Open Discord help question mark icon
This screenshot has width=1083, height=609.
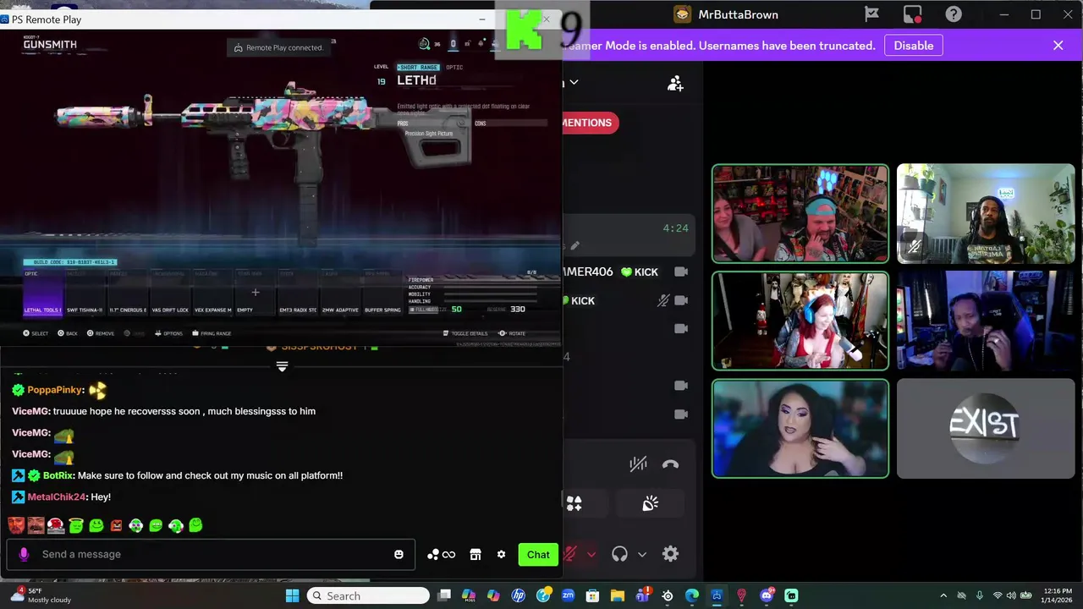[x=954, y=14]
